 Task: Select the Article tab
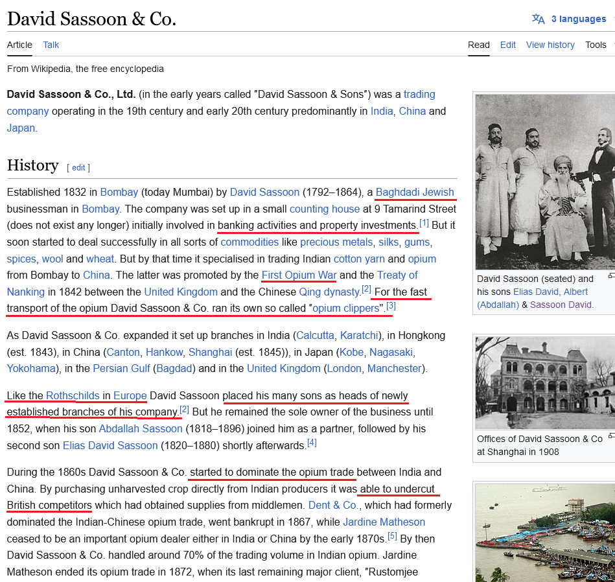[x=19, y=45]
